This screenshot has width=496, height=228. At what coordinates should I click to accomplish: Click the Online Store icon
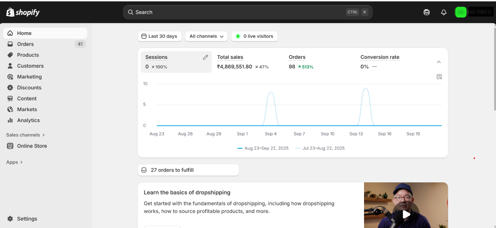pos(10,146)
